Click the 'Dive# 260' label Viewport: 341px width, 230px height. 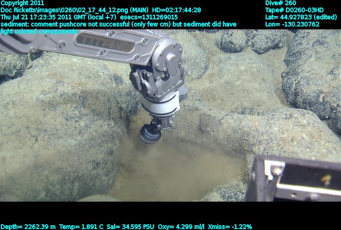click(280, 3)
